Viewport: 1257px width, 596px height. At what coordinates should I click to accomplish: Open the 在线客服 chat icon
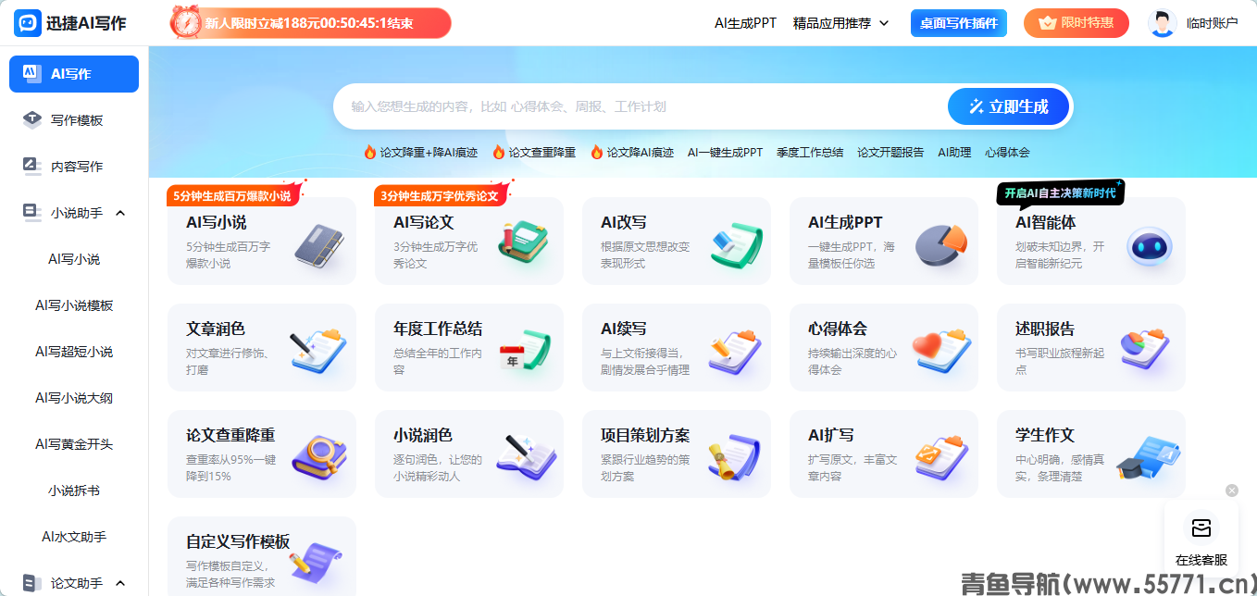1201,528
